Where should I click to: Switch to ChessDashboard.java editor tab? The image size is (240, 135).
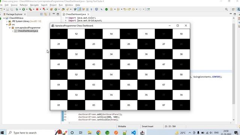[x=76, y=14]
